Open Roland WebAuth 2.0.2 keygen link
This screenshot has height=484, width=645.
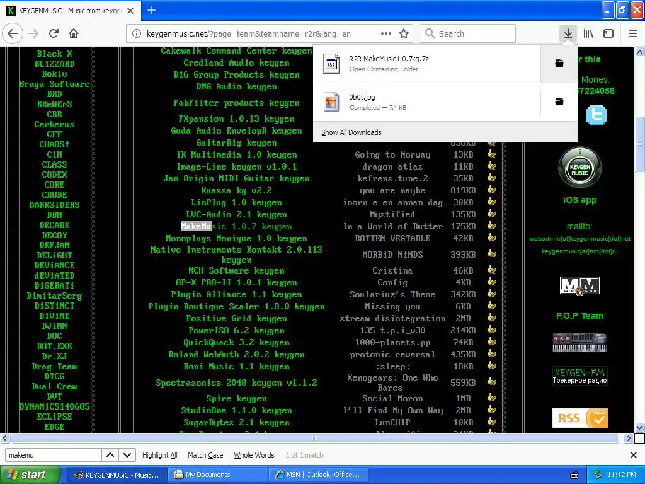tap(236, 354)
